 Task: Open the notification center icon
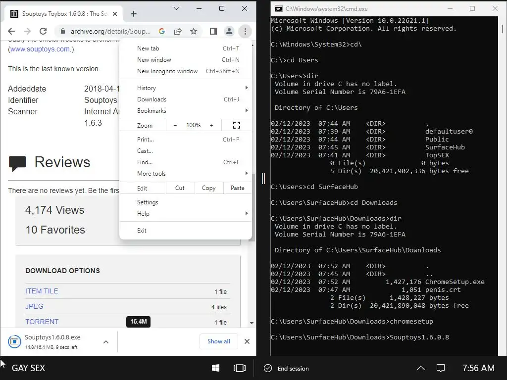440,368
